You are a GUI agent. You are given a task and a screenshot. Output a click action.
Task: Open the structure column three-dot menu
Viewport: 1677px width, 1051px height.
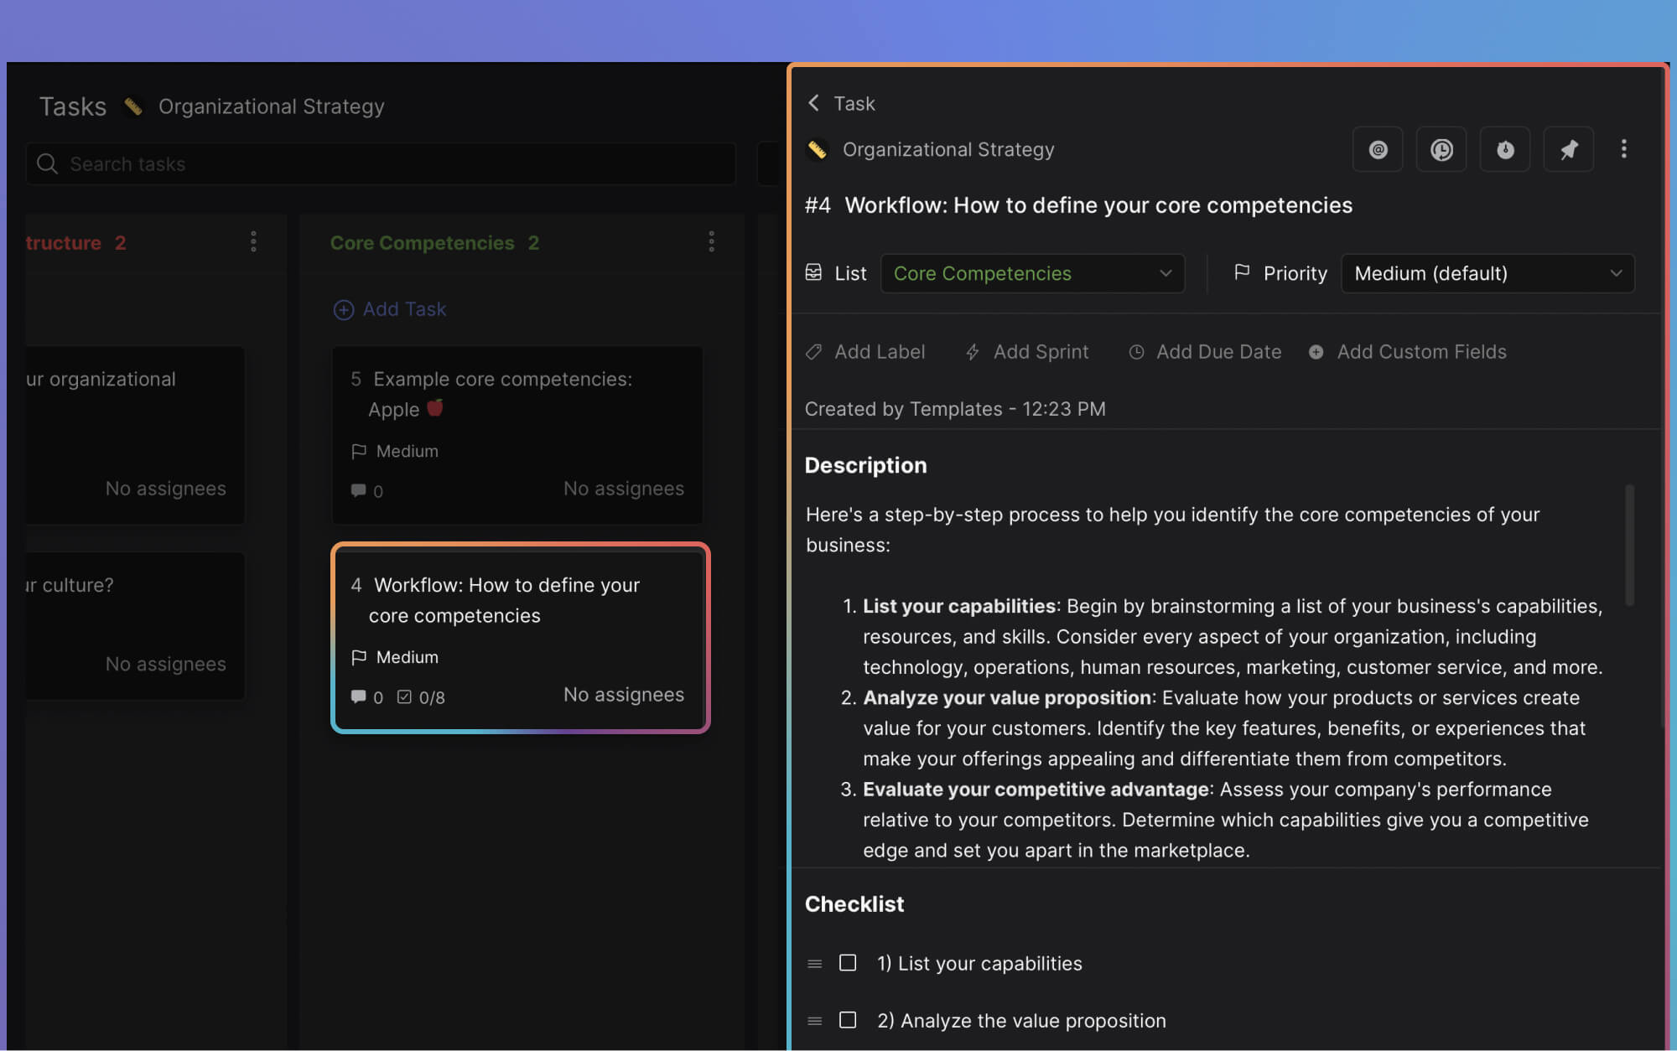pos(253,242)
